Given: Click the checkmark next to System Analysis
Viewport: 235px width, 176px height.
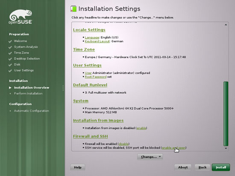Looking at the screenshot, I should click(x=10, y=47).
